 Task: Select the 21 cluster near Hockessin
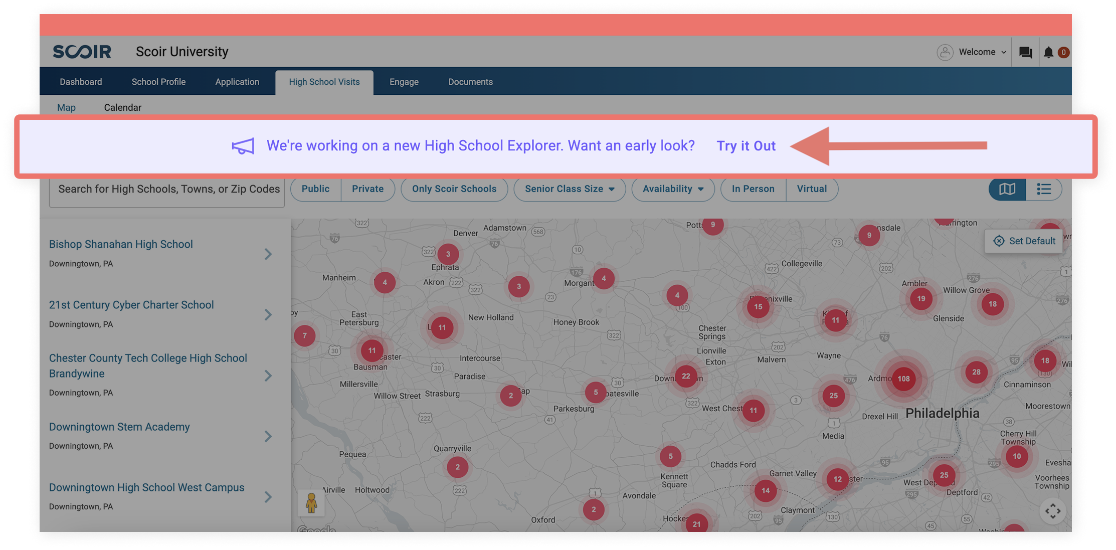(696, 523)
